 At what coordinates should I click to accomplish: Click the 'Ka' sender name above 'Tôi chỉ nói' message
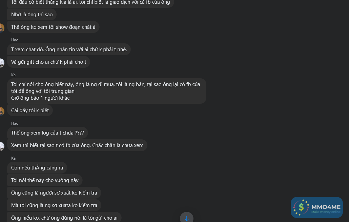tap(14, 75)
